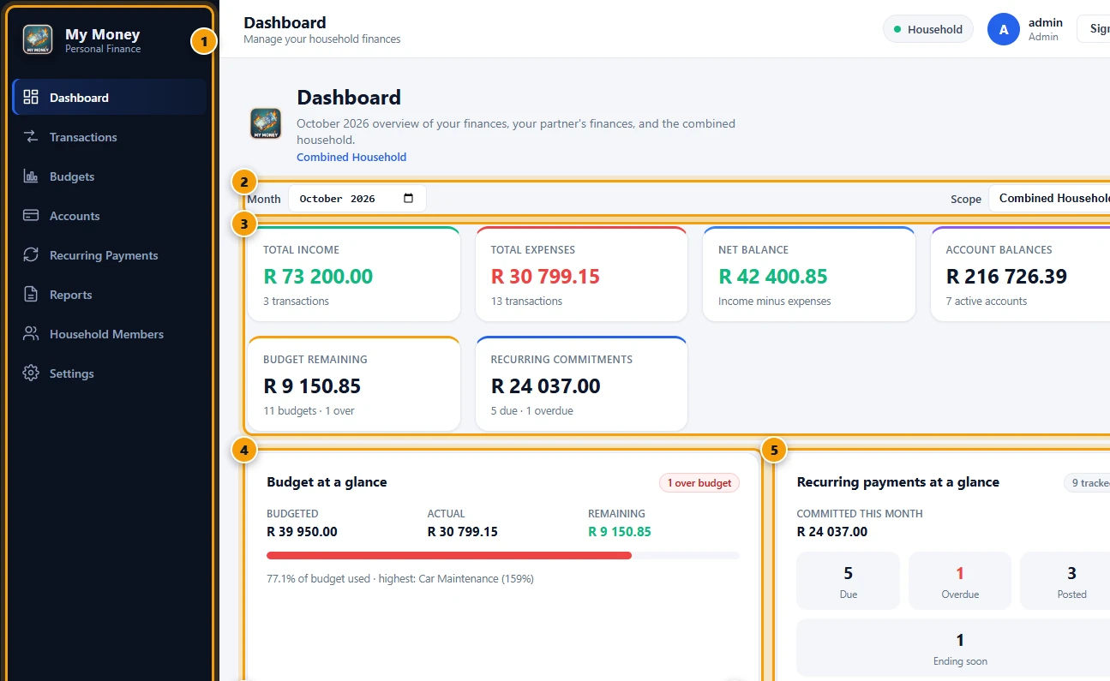Click the Ending soon tile
Viewport: 1110px width, 681px height.
click(953, 648)
